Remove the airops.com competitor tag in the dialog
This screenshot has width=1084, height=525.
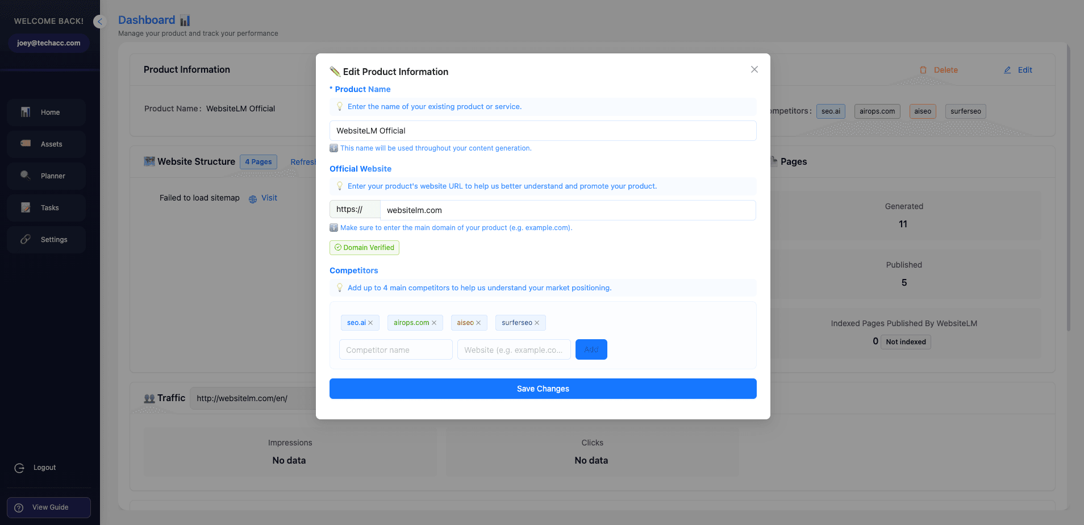434,323
